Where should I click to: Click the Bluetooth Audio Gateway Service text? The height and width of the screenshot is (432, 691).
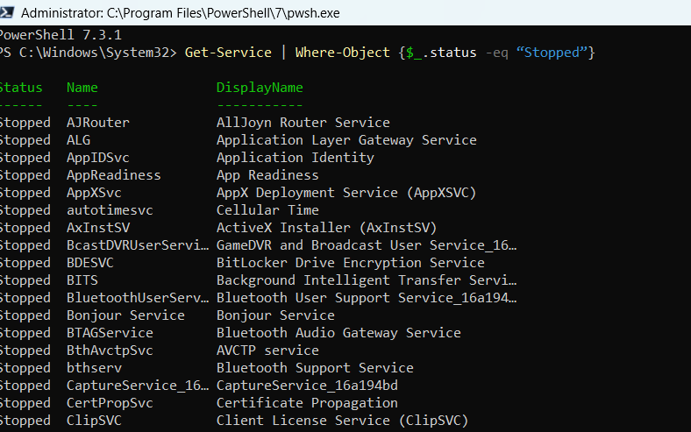click(x=338, y=333)
